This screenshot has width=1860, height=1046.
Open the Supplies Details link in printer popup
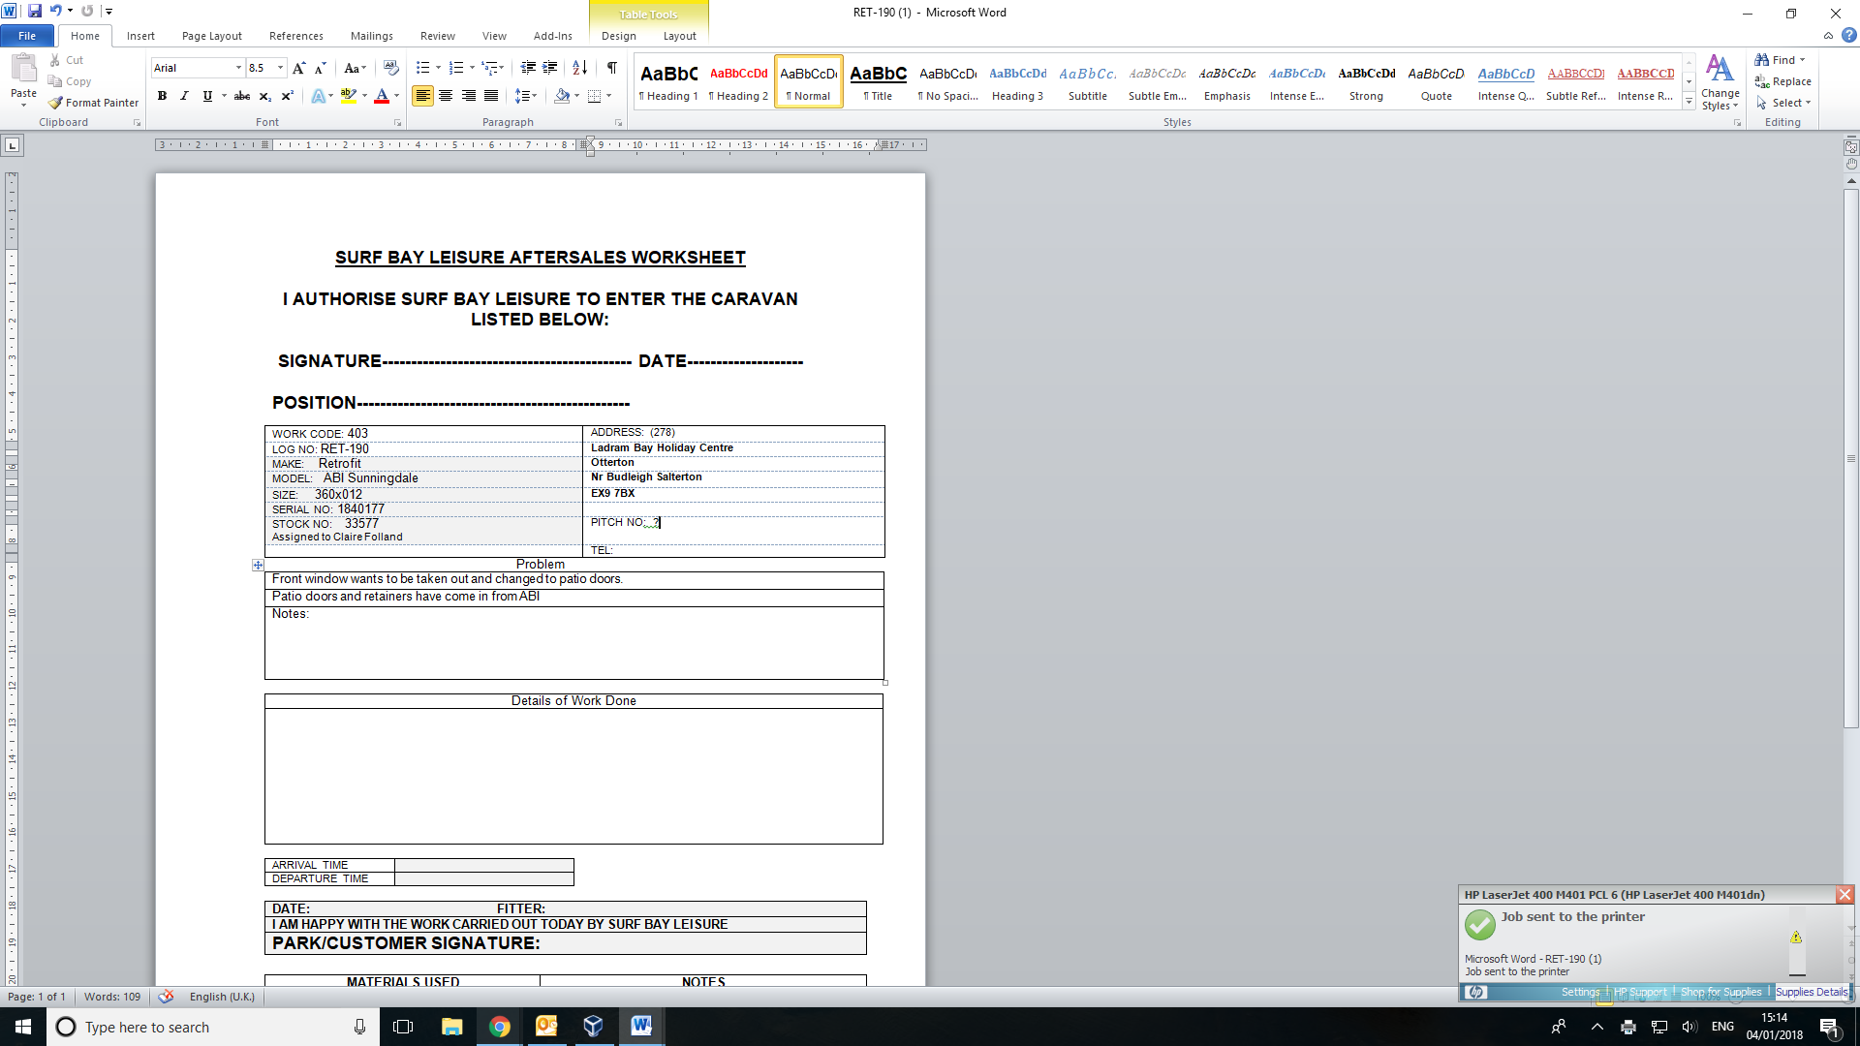coord(1811,992)
